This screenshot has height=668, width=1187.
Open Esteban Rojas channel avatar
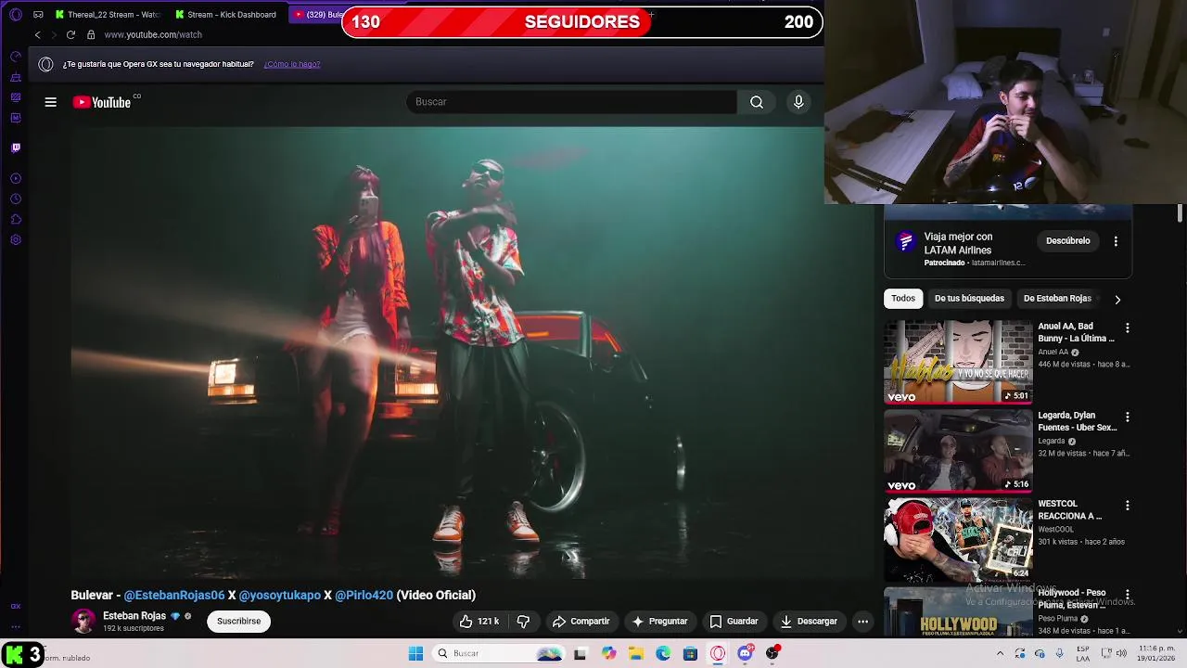[x=83, y=622]
